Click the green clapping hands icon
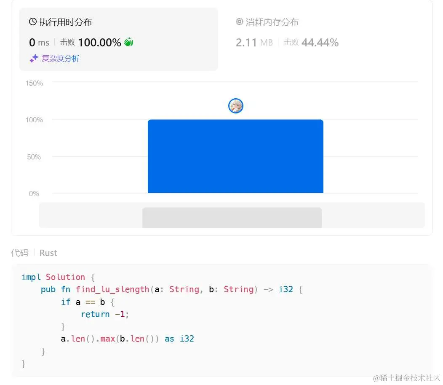The image size is (443, 385). [x=128, y=42]
